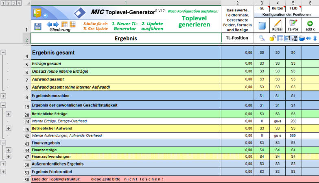Screen dimensions: 319x183
Task: Click the green add x icon
Action: pos(310,24)
